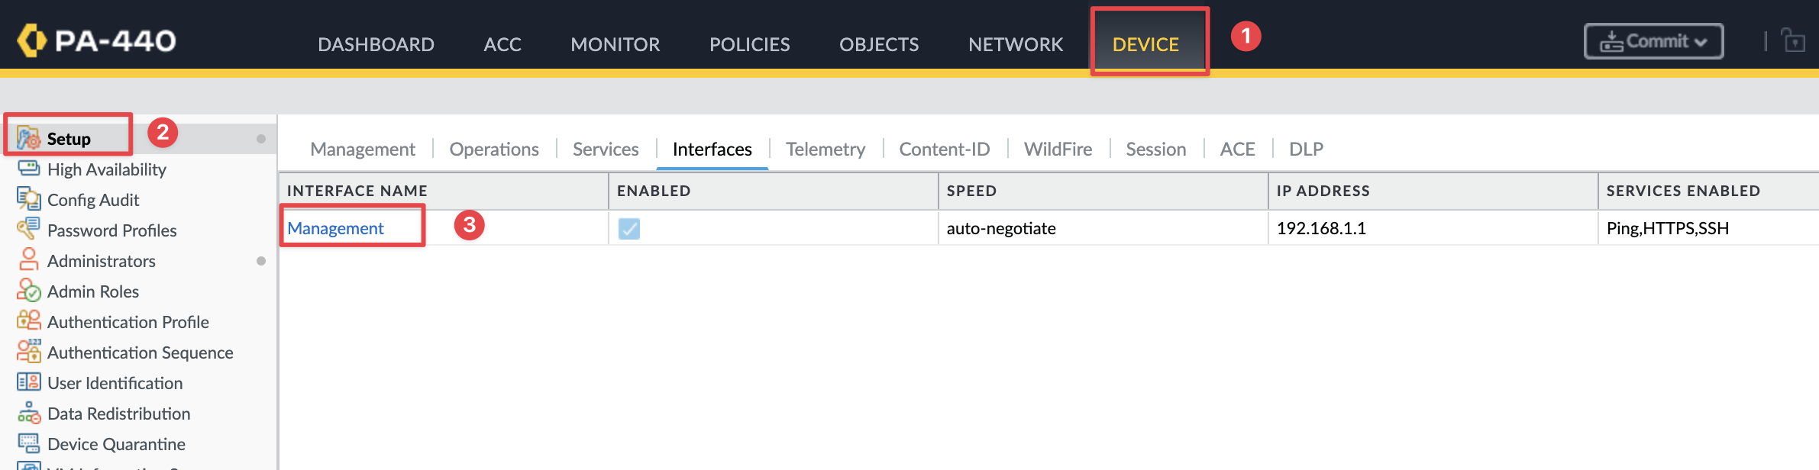This screenshot has height=470, width=1819.
Task: Open the MONITOR top menu
Action: pos(615,44)
